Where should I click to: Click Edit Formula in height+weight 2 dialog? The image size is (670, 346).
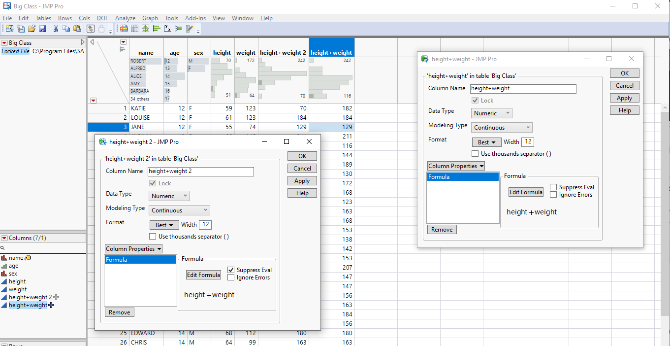[x=203, y=275]
